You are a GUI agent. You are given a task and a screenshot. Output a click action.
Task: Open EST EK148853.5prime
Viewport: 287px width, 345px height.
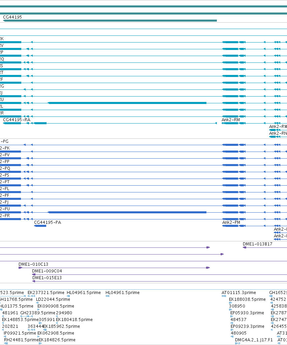coord(21,319)
